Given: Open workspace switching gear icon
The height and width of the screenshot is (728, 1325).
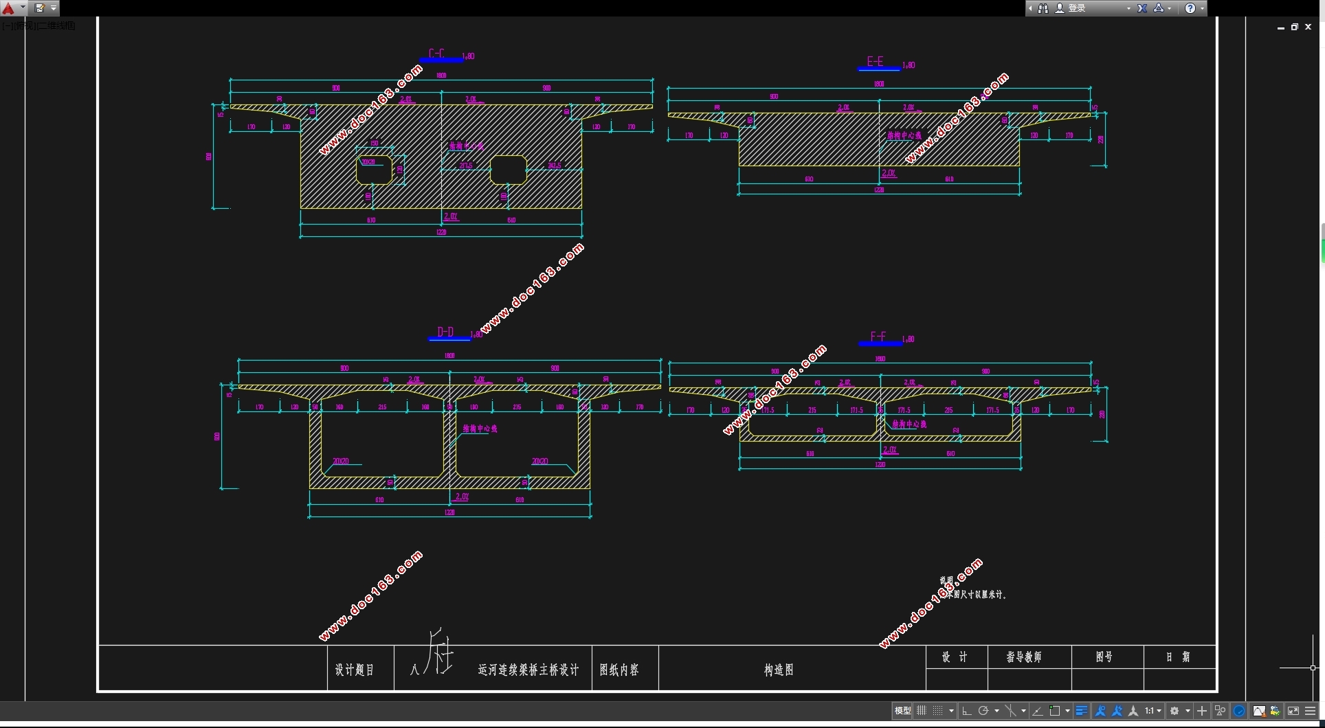Looking at the screenshot, I should pyautogui.click(x=1175, y=711).
